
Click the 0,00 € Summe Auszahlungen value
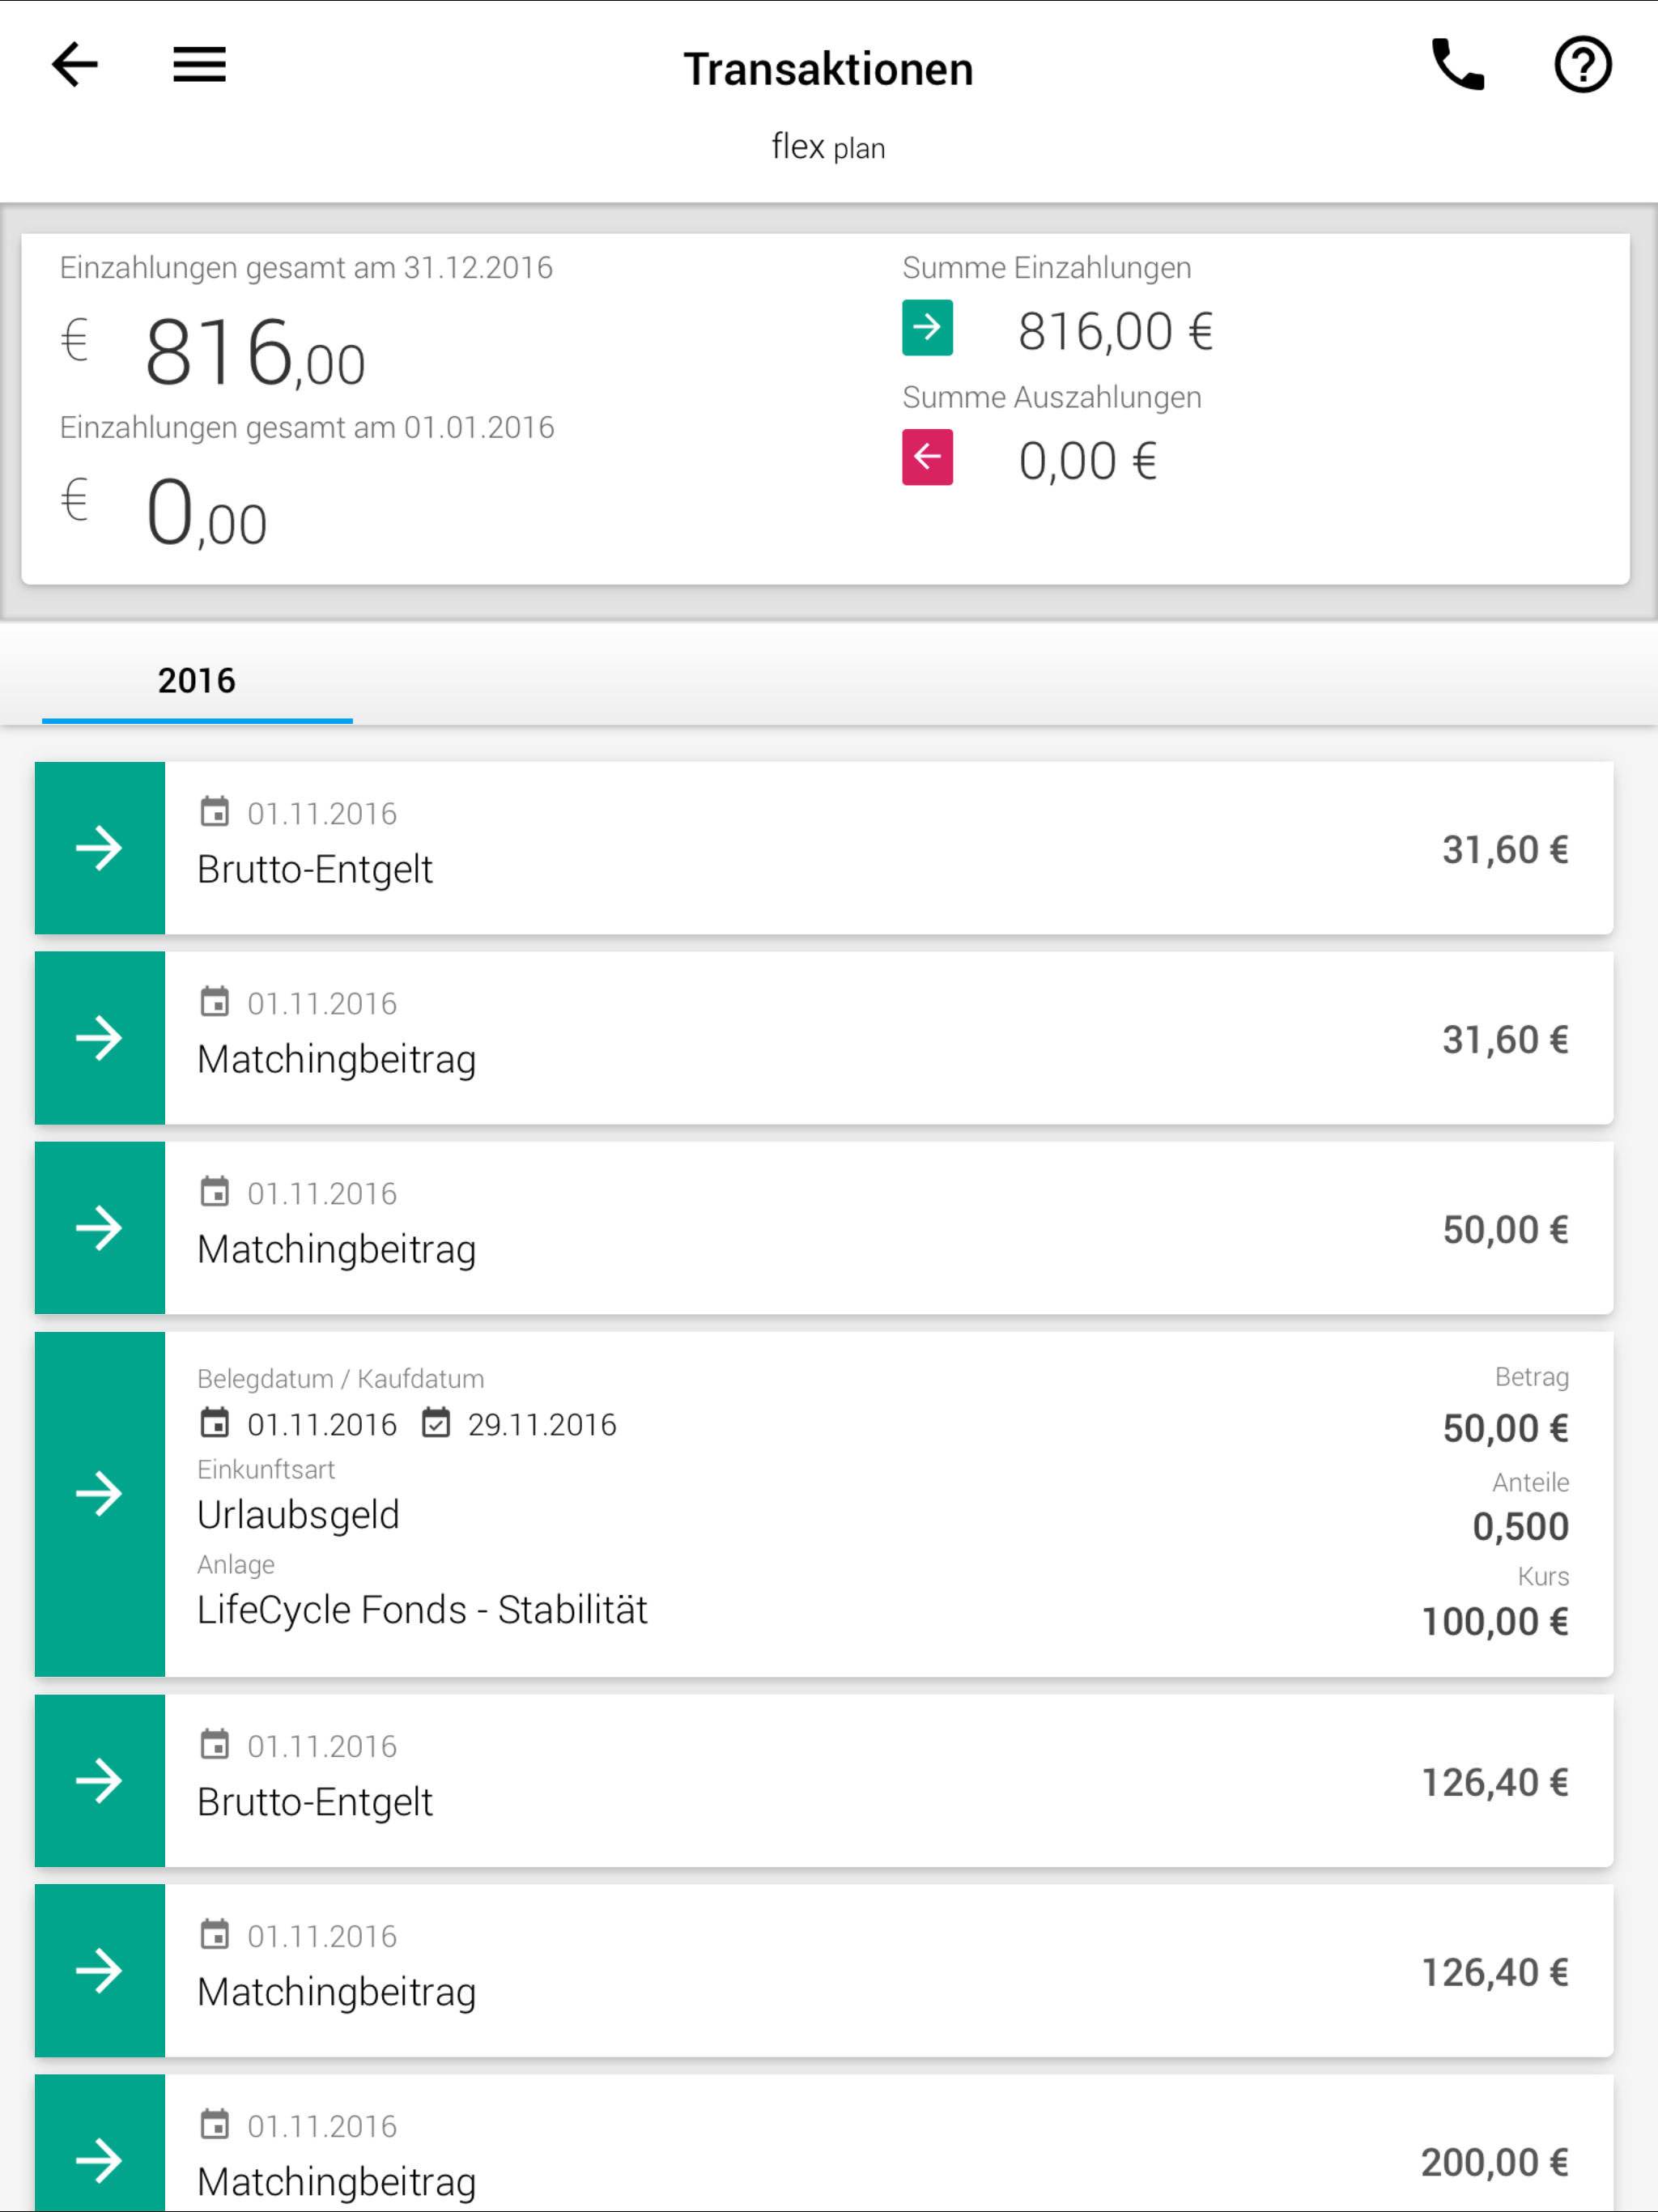click(x=1088, y=461)
